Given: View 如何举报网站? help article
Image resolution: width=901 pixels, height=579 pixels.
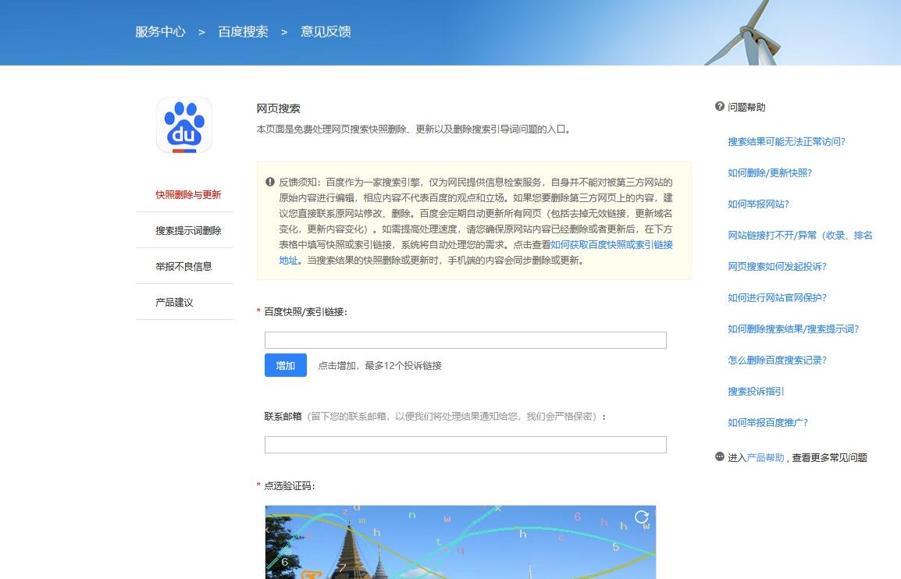Looking at the screenshot, I should tap(758, 204).
